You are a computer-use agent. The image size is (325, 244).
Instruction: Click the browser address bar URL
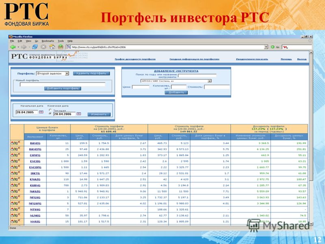[168, 47]
